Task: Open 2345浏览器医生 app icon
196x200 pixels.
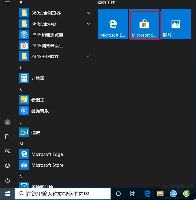Action: tap(24, 45)
